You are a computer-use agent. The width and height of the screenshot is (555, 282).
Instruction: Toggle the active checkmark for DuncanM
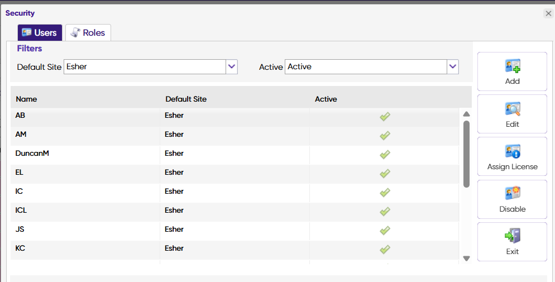(x=385, y=154)
